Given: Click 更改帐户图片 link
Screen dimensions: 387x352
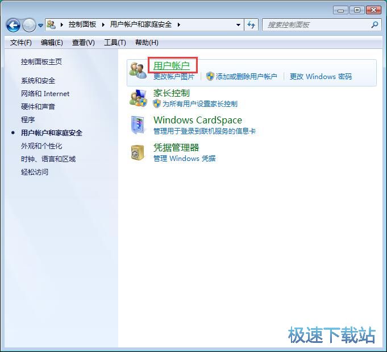Looking at the screenshot, I should (x=174, y=77).
